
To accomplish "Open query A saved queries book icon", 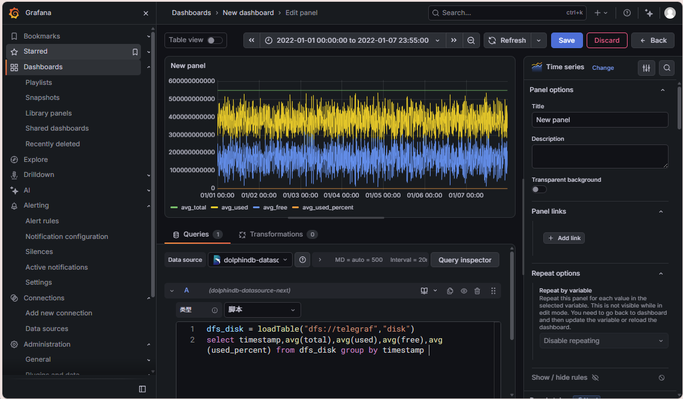I will coord(424,291).
